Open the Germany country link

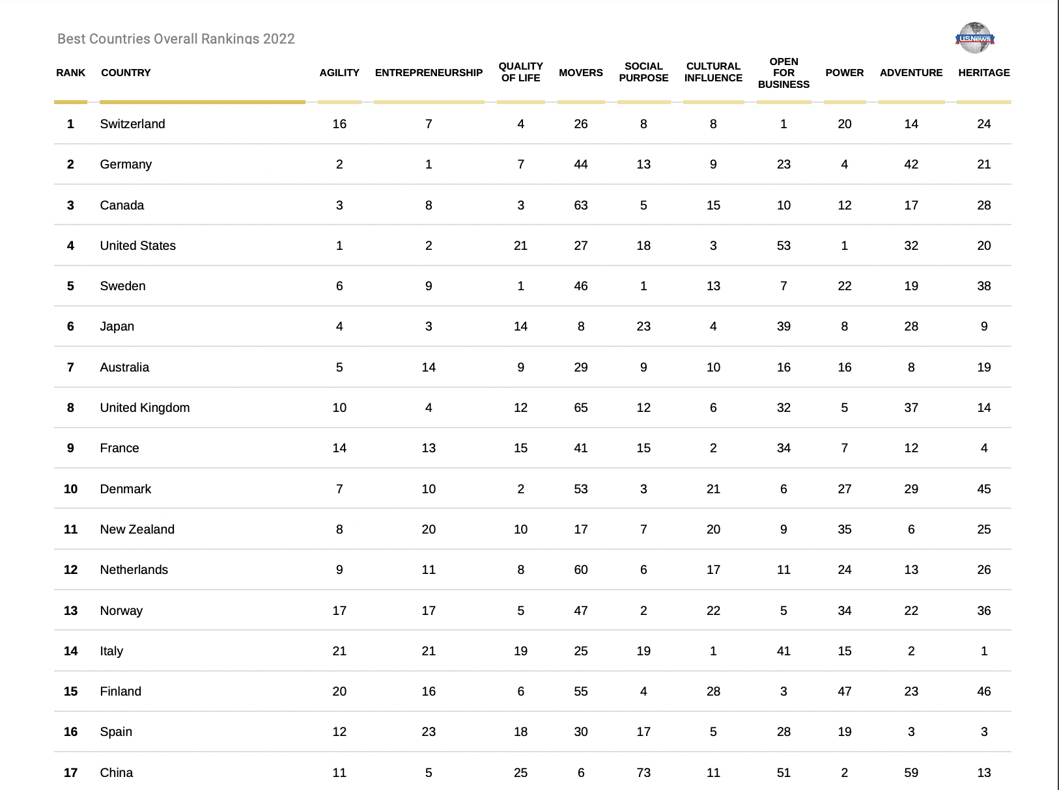pyautogui.click(x=126, y=165)
